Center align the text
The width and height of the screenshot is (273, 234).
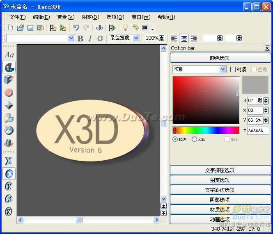184,38
